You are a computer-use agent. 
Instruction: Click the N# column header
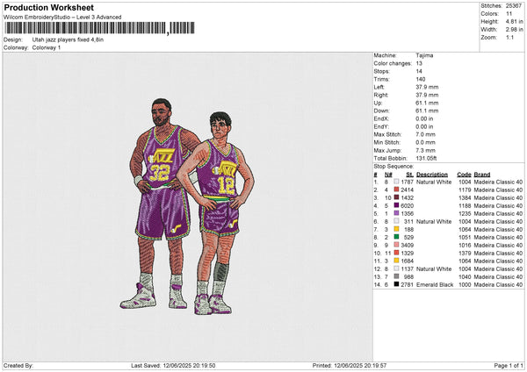388,175
